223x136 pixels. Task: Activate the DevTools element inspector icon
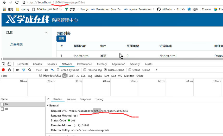click(3, 64)
